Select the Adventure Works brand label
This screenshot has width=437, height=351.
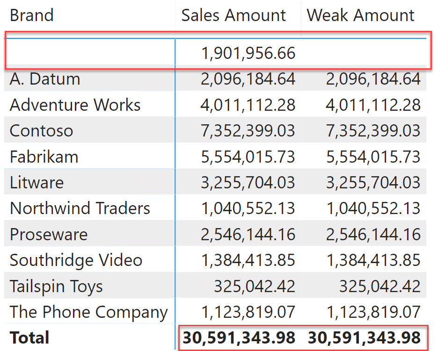coord(75,105)
